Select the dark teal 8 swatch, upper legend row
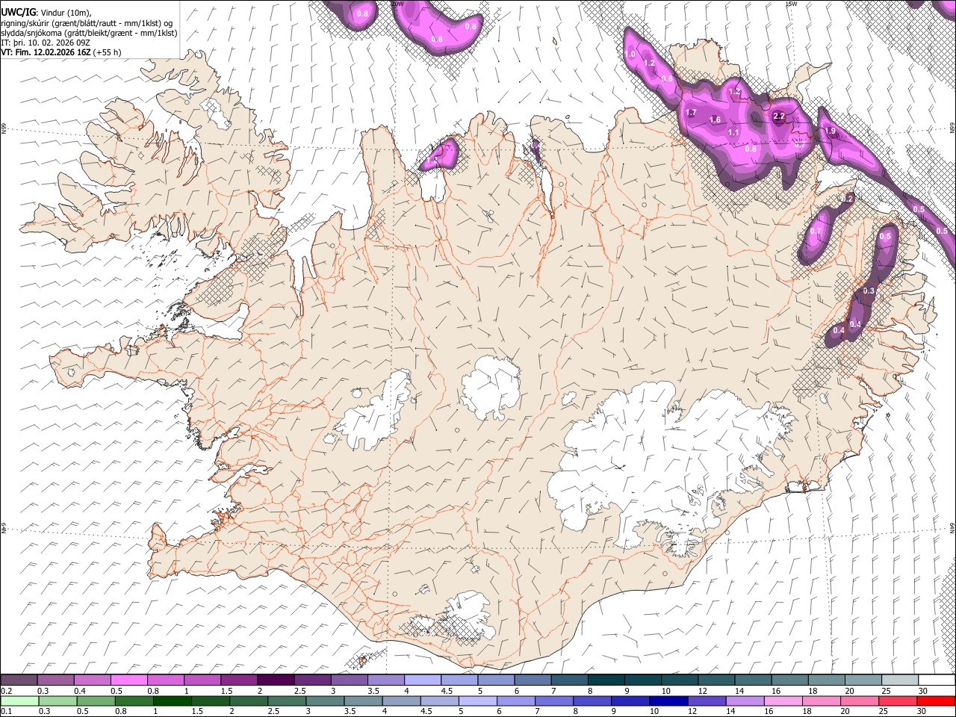 pos(606,680)
